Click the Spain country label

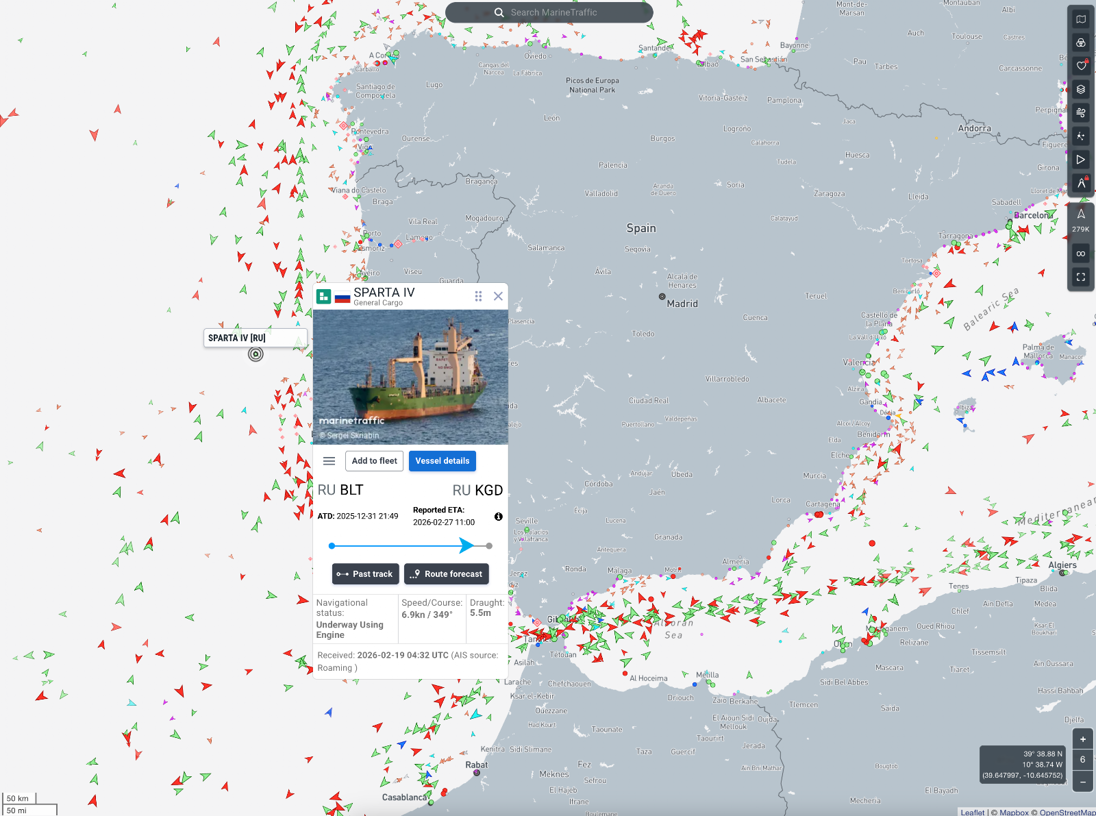(641, 228)
